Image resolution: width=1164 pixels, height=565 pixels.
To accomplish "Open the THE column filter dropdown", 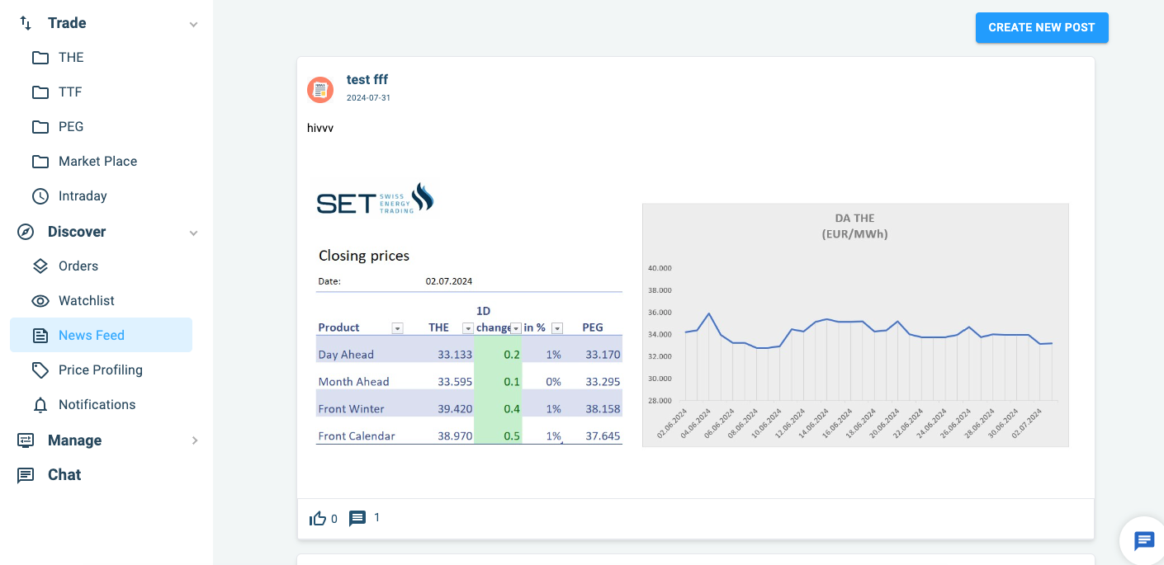I will pyautogui.click(x=468, y=327).
